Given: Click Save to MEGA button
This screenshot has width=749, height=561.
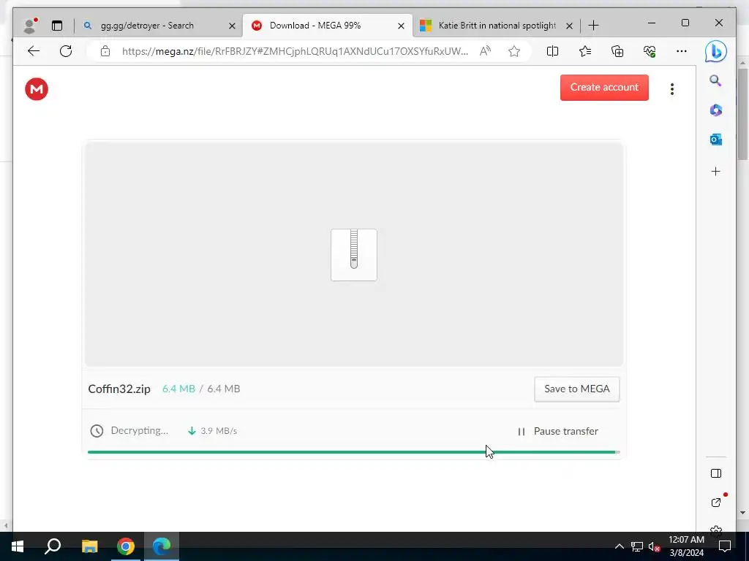Looking at the screenshot, I should coord(576,389).
